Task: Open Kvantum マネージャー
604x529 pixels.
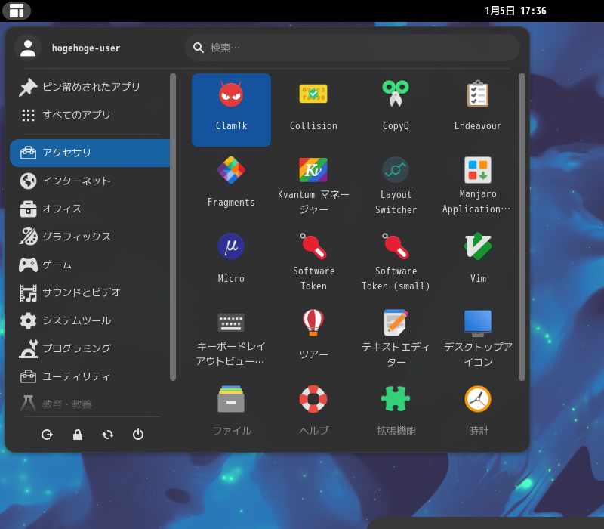Action: 313,186
